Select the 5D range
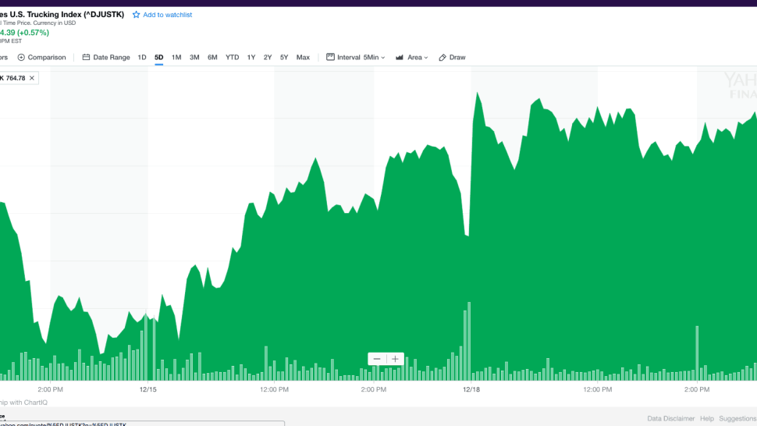This screenshot has height=426, width=757. pos(159,57)
